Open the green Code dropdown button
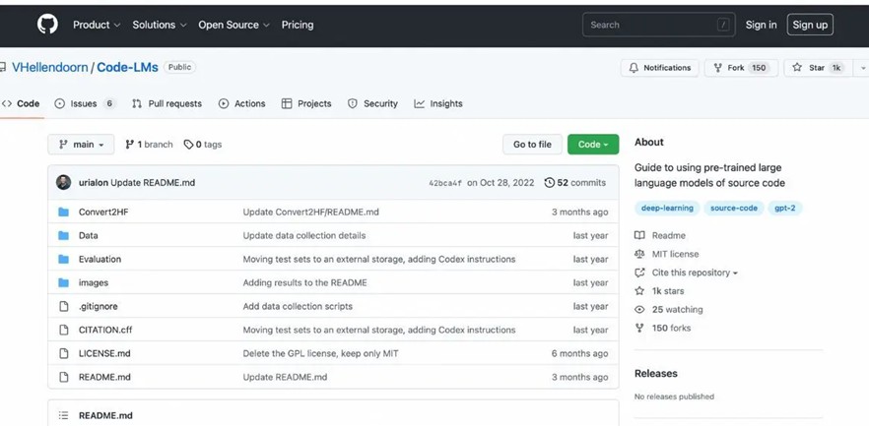Viewport: 869px width, 426px height. pyautogui.click(x=593, y=145)
